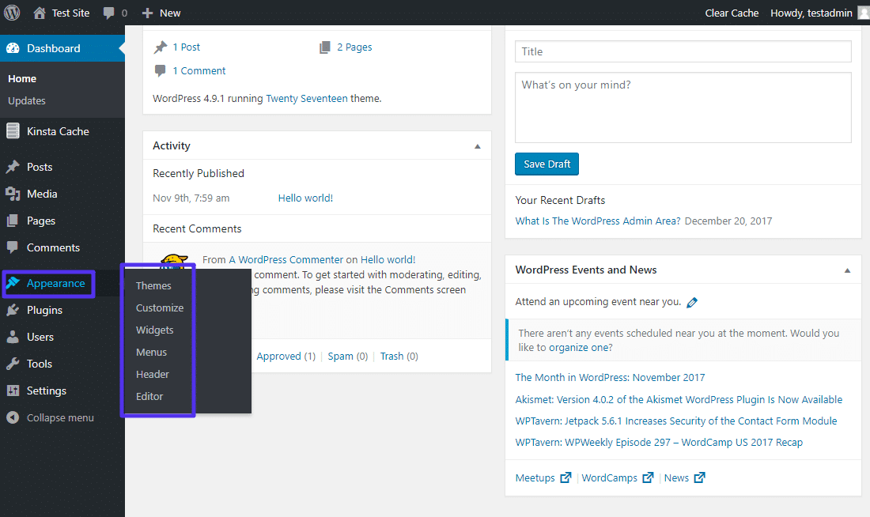This screenshot has height=517, width=870.
Task: Open Customize in the Appearance submenu
Action: [x=159, y=308]
